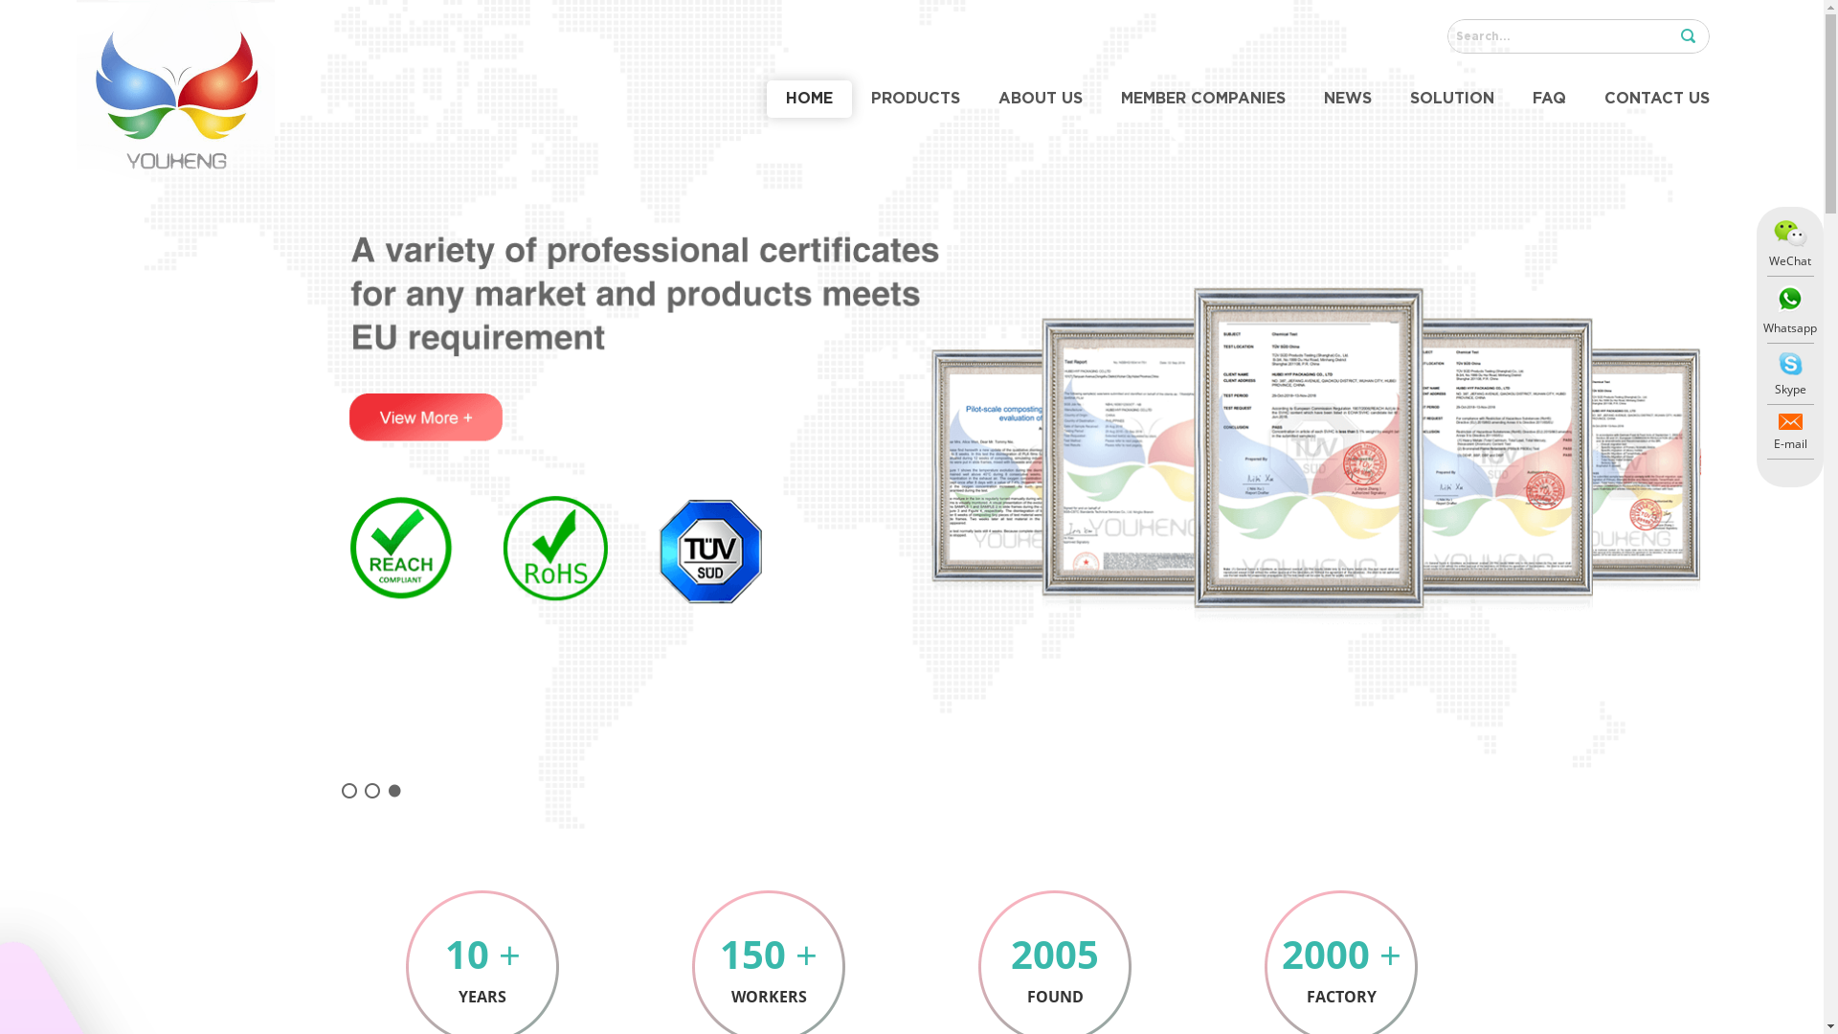Open the About Us menu
1838x1034 pixels.
pos(1040,99)
